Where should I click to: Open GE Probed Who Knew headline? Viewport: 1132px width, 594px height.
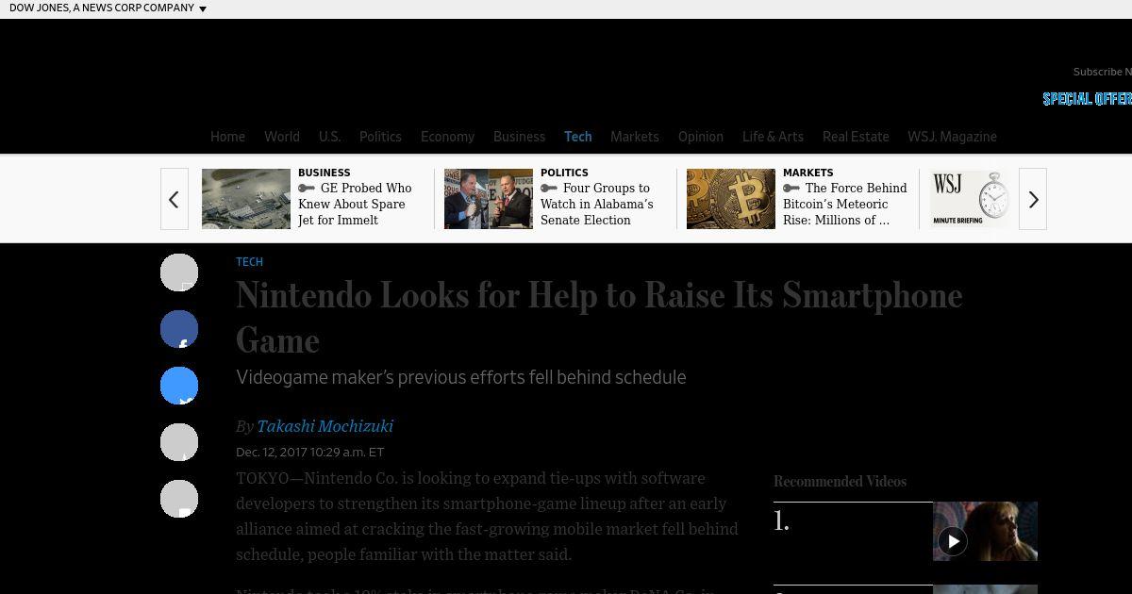pos(356,204)
